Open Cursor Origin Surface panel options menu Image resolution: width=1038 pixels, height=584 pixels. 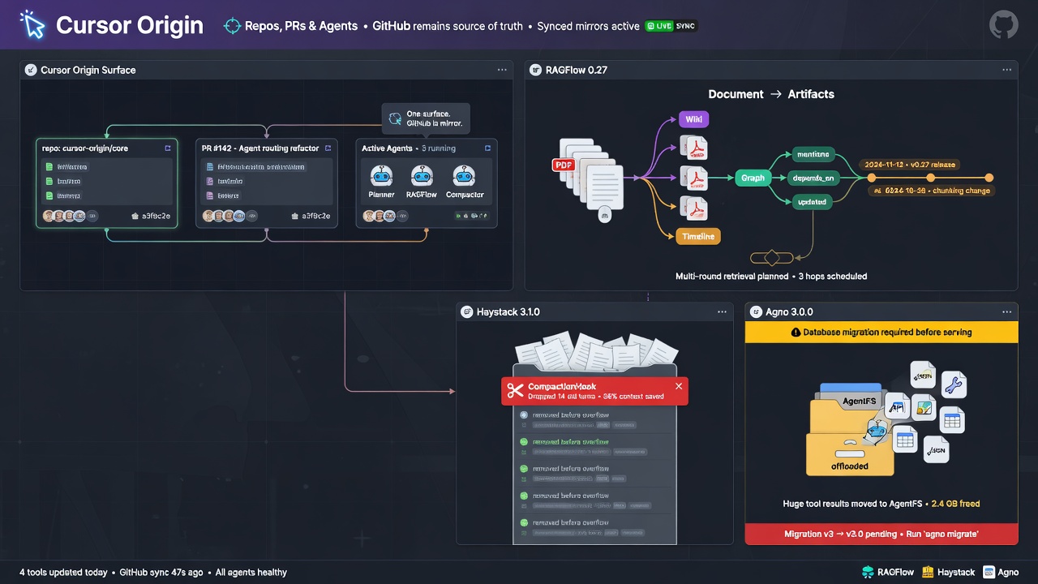(502, 70)
